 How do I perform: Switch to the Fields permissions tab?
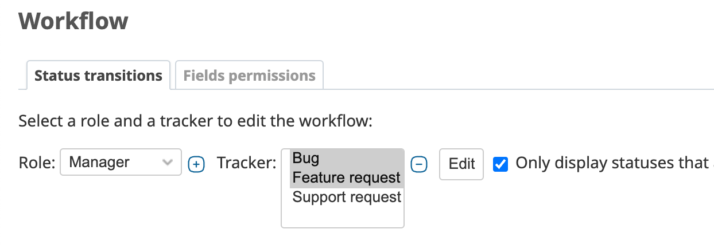(249, 75)
